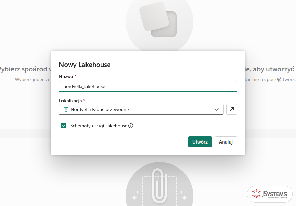Viewport: 296px width, 206px height.
Task: Open the Lokalizacja workspace dropdown
Action: tap(141, 109)
